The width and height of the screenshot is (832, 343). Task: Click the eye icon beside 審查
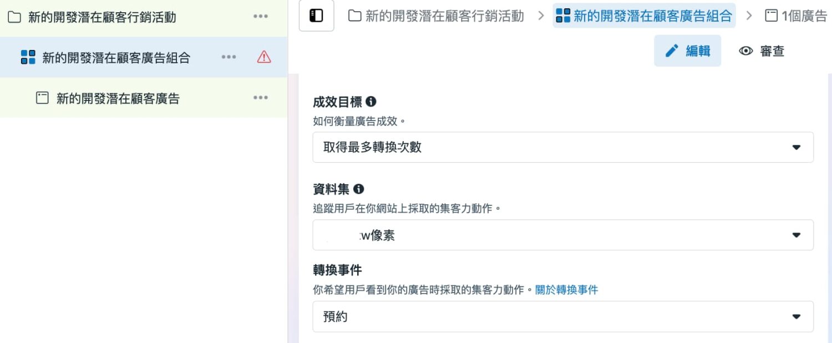point(745,51)
